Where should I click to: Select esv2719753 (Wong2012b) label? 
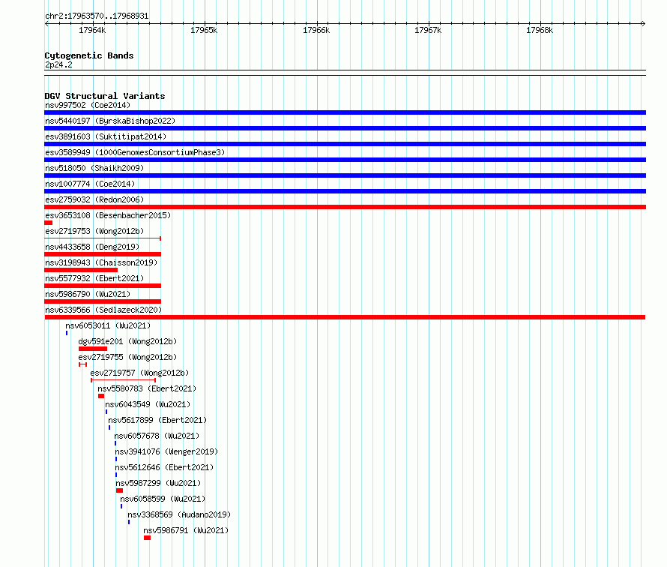tap(94, 231)
